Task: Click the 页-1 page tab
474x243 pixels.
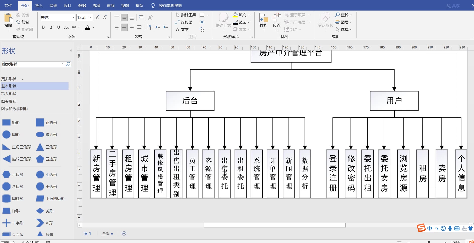Action: (x=87, y=233)
